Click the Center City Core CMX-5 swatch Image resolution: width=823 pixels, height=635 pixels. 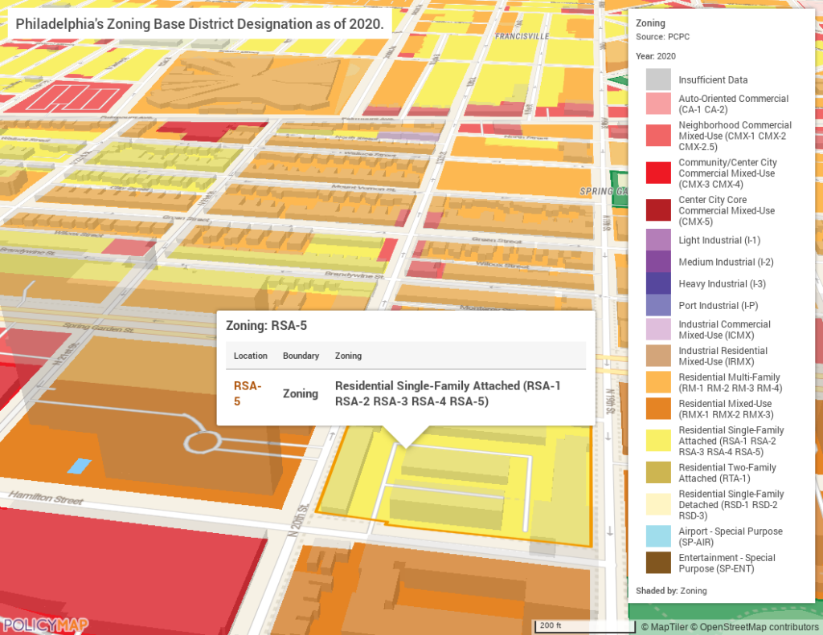tap(658, 210)
